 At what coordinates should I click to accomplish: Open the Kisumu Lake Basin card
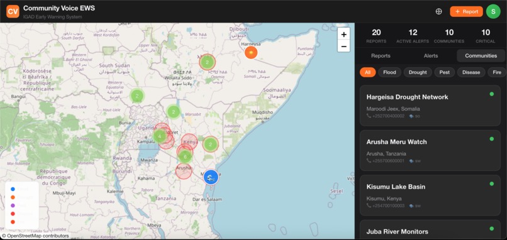(x=430, y=195)
